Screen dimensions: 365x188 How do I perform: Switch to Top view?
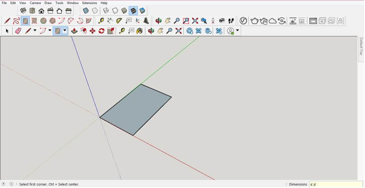(x=32, y=10)
